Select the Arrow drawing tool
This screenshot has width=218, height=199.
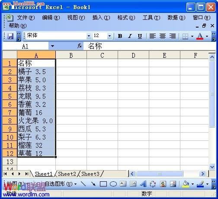(x=93, y=184)
